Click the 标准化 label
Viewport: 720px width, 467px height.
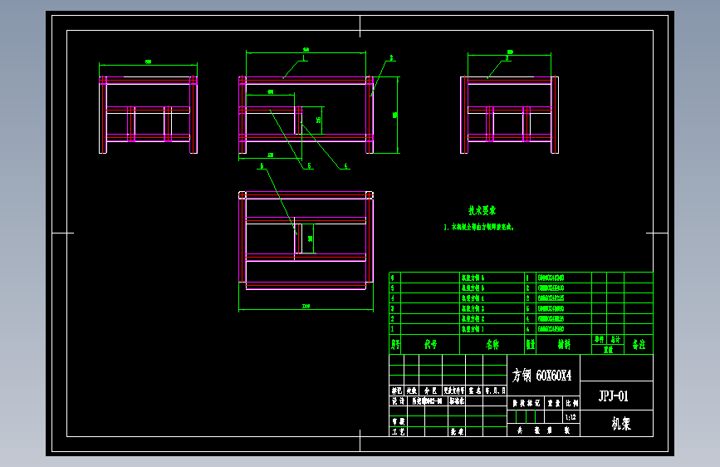click(x=457, y=401)
